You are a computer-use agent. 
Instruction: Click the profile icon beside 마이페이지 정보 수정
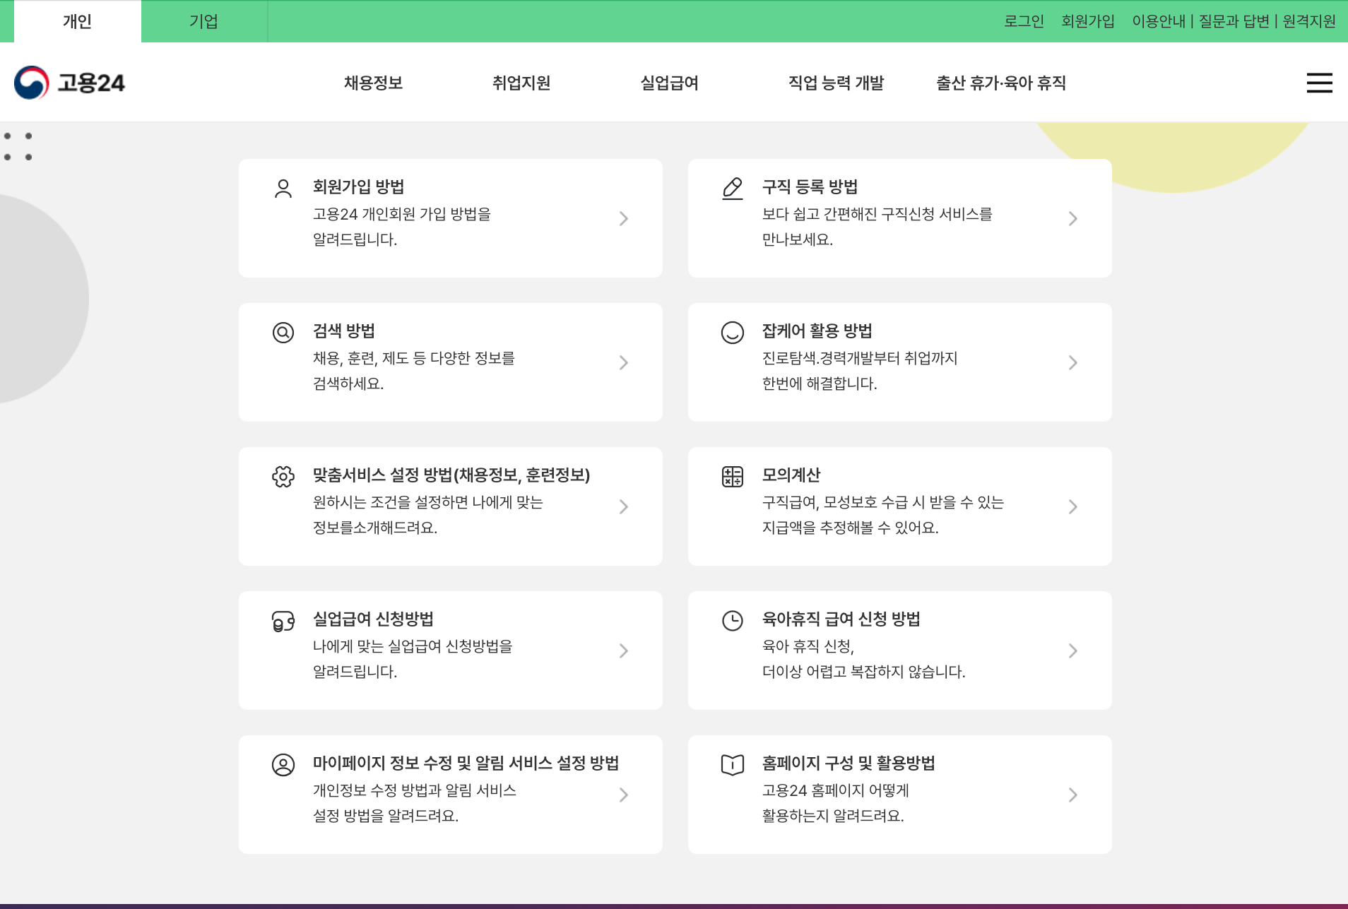click(283, 765)
